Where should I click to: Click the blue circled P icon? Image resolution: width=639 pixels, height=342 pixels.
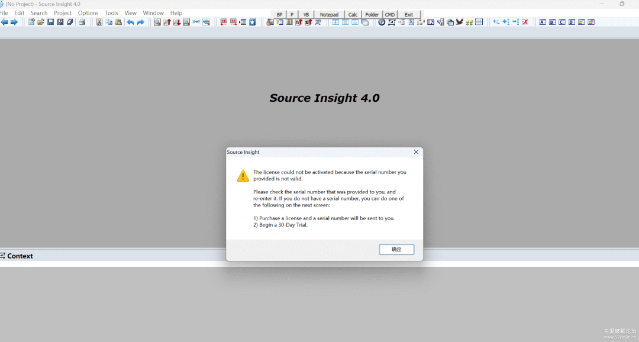pos(382,22)
